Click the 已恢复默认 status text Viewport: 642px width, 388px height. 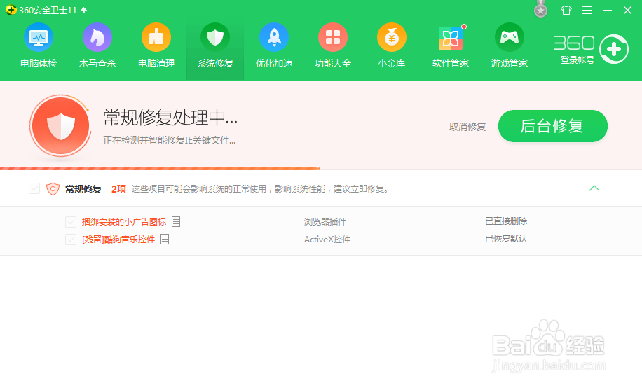click(506, 239)
